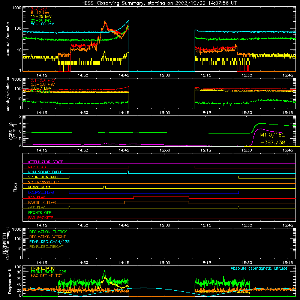The width and height of the screenshot is (300, 300).
Task: Select the red 3-6 keV legend label
Action: click(x=39, y=9)
